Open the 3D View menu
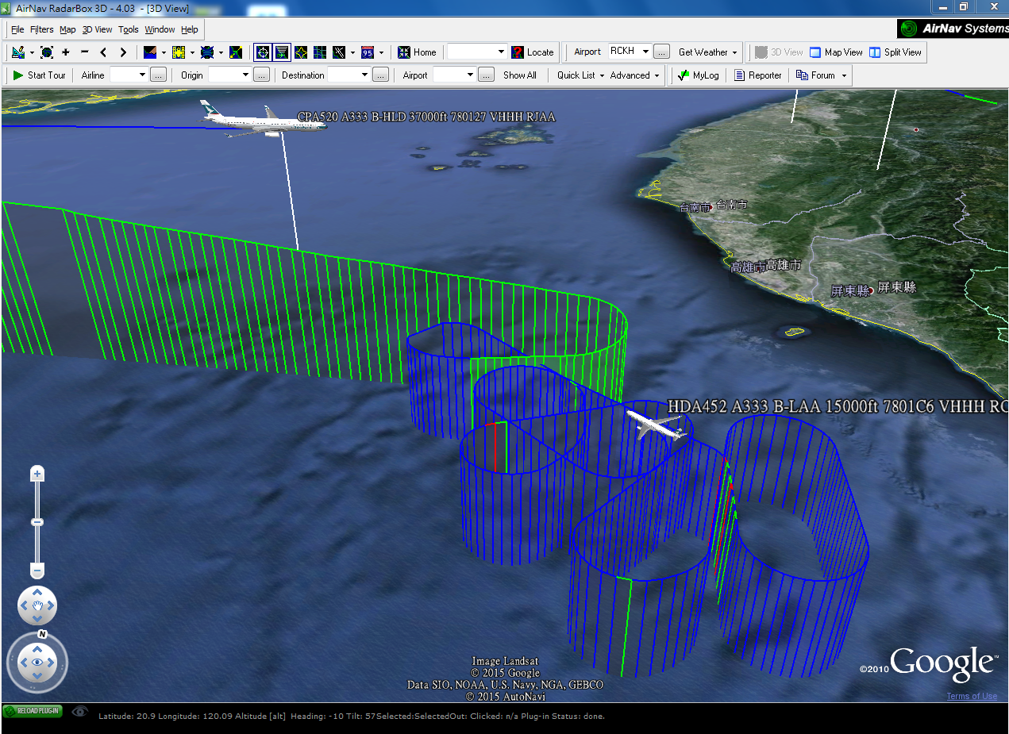Image resolution: width=1009 pixels, height=734 pixels. click(x=97, y=29)
